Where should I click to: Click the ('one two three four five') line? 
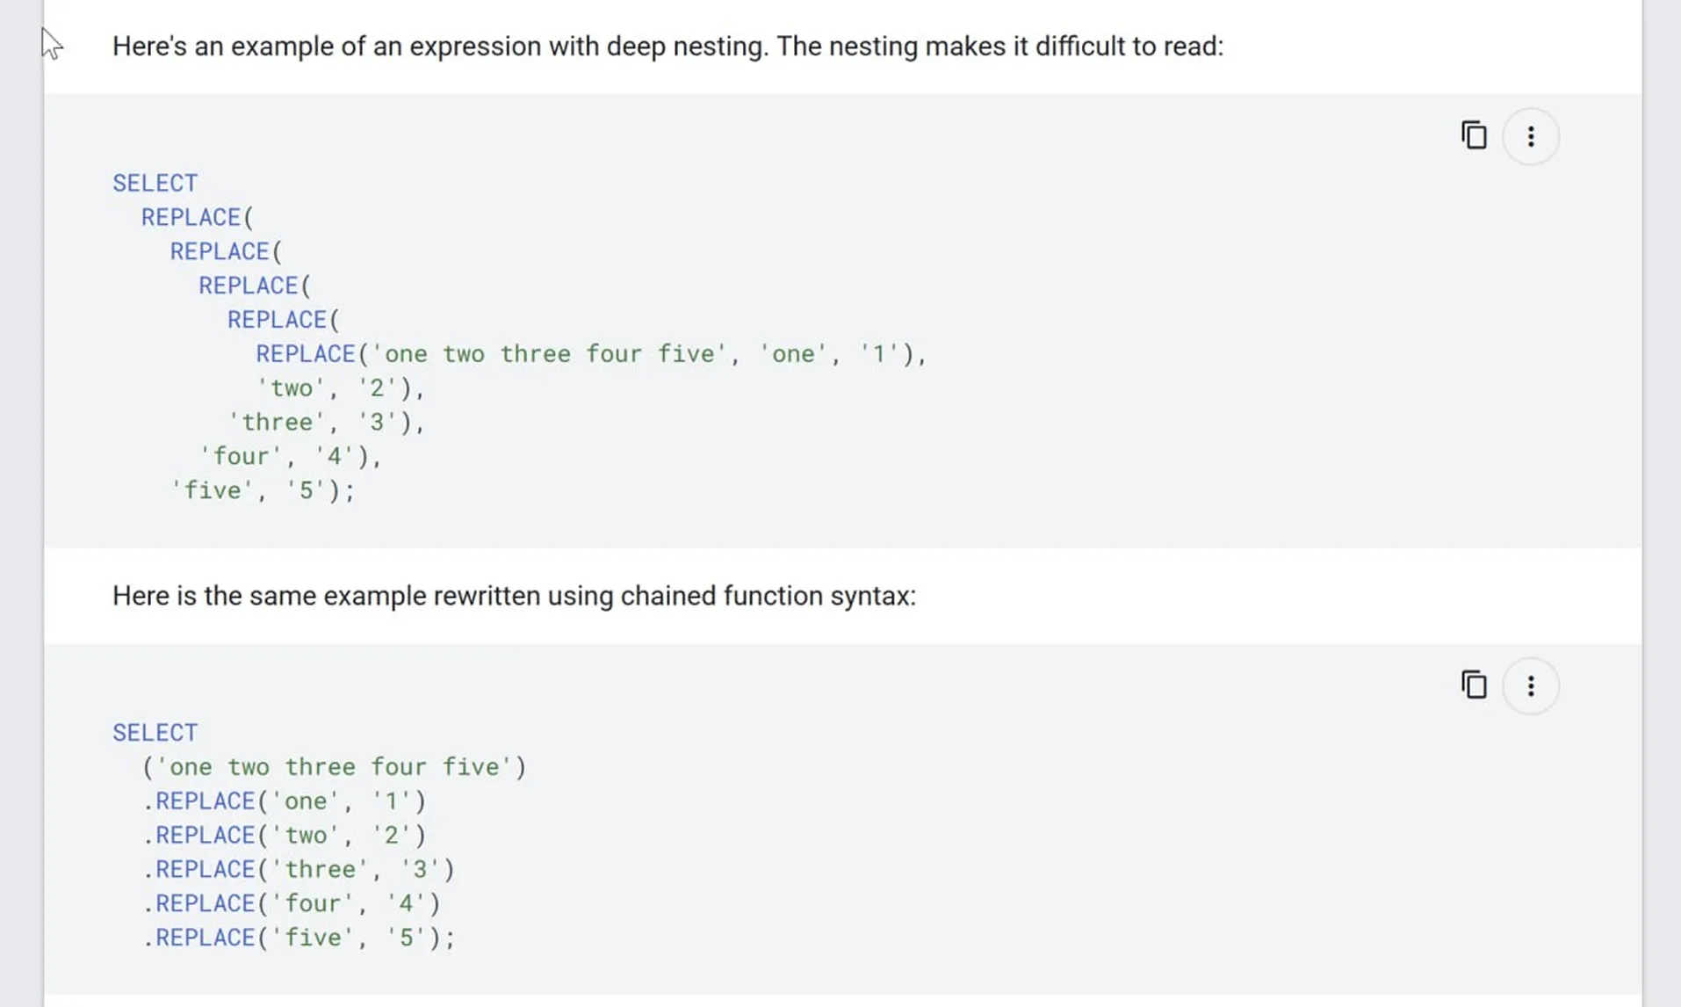(x=334, y=767)
